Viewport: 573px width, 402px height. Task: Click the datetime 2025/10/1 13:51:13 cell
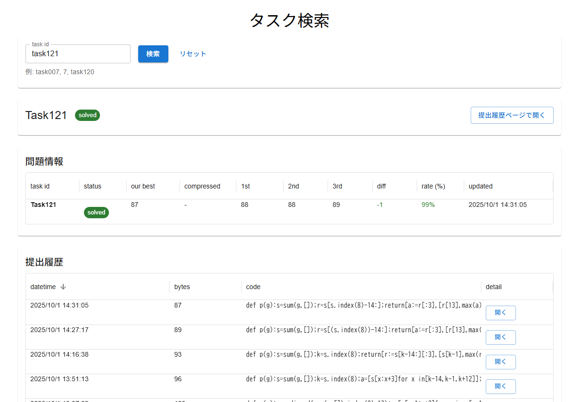click(x=59, y=379)
